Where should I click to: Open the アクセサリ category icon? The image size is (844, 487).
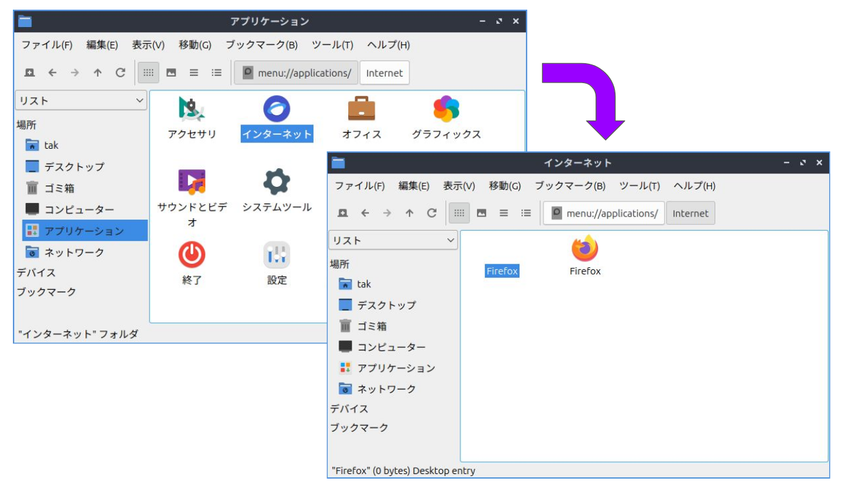191,110
